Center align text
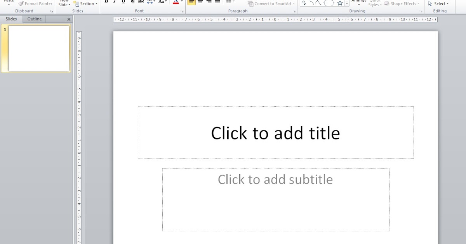The image size is (466, 244). [x=200, y=2]
